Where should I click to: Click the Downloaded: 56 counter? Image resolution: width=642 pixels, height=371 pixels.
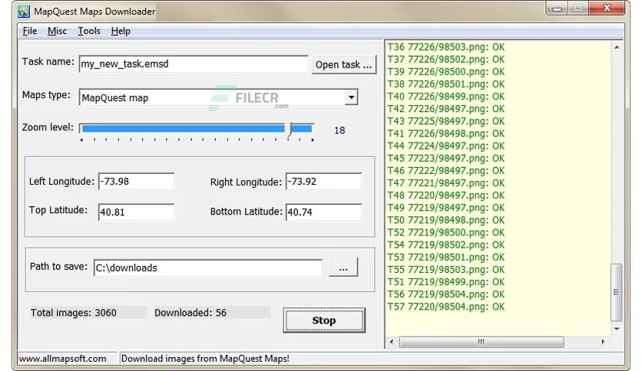[190, 313]
